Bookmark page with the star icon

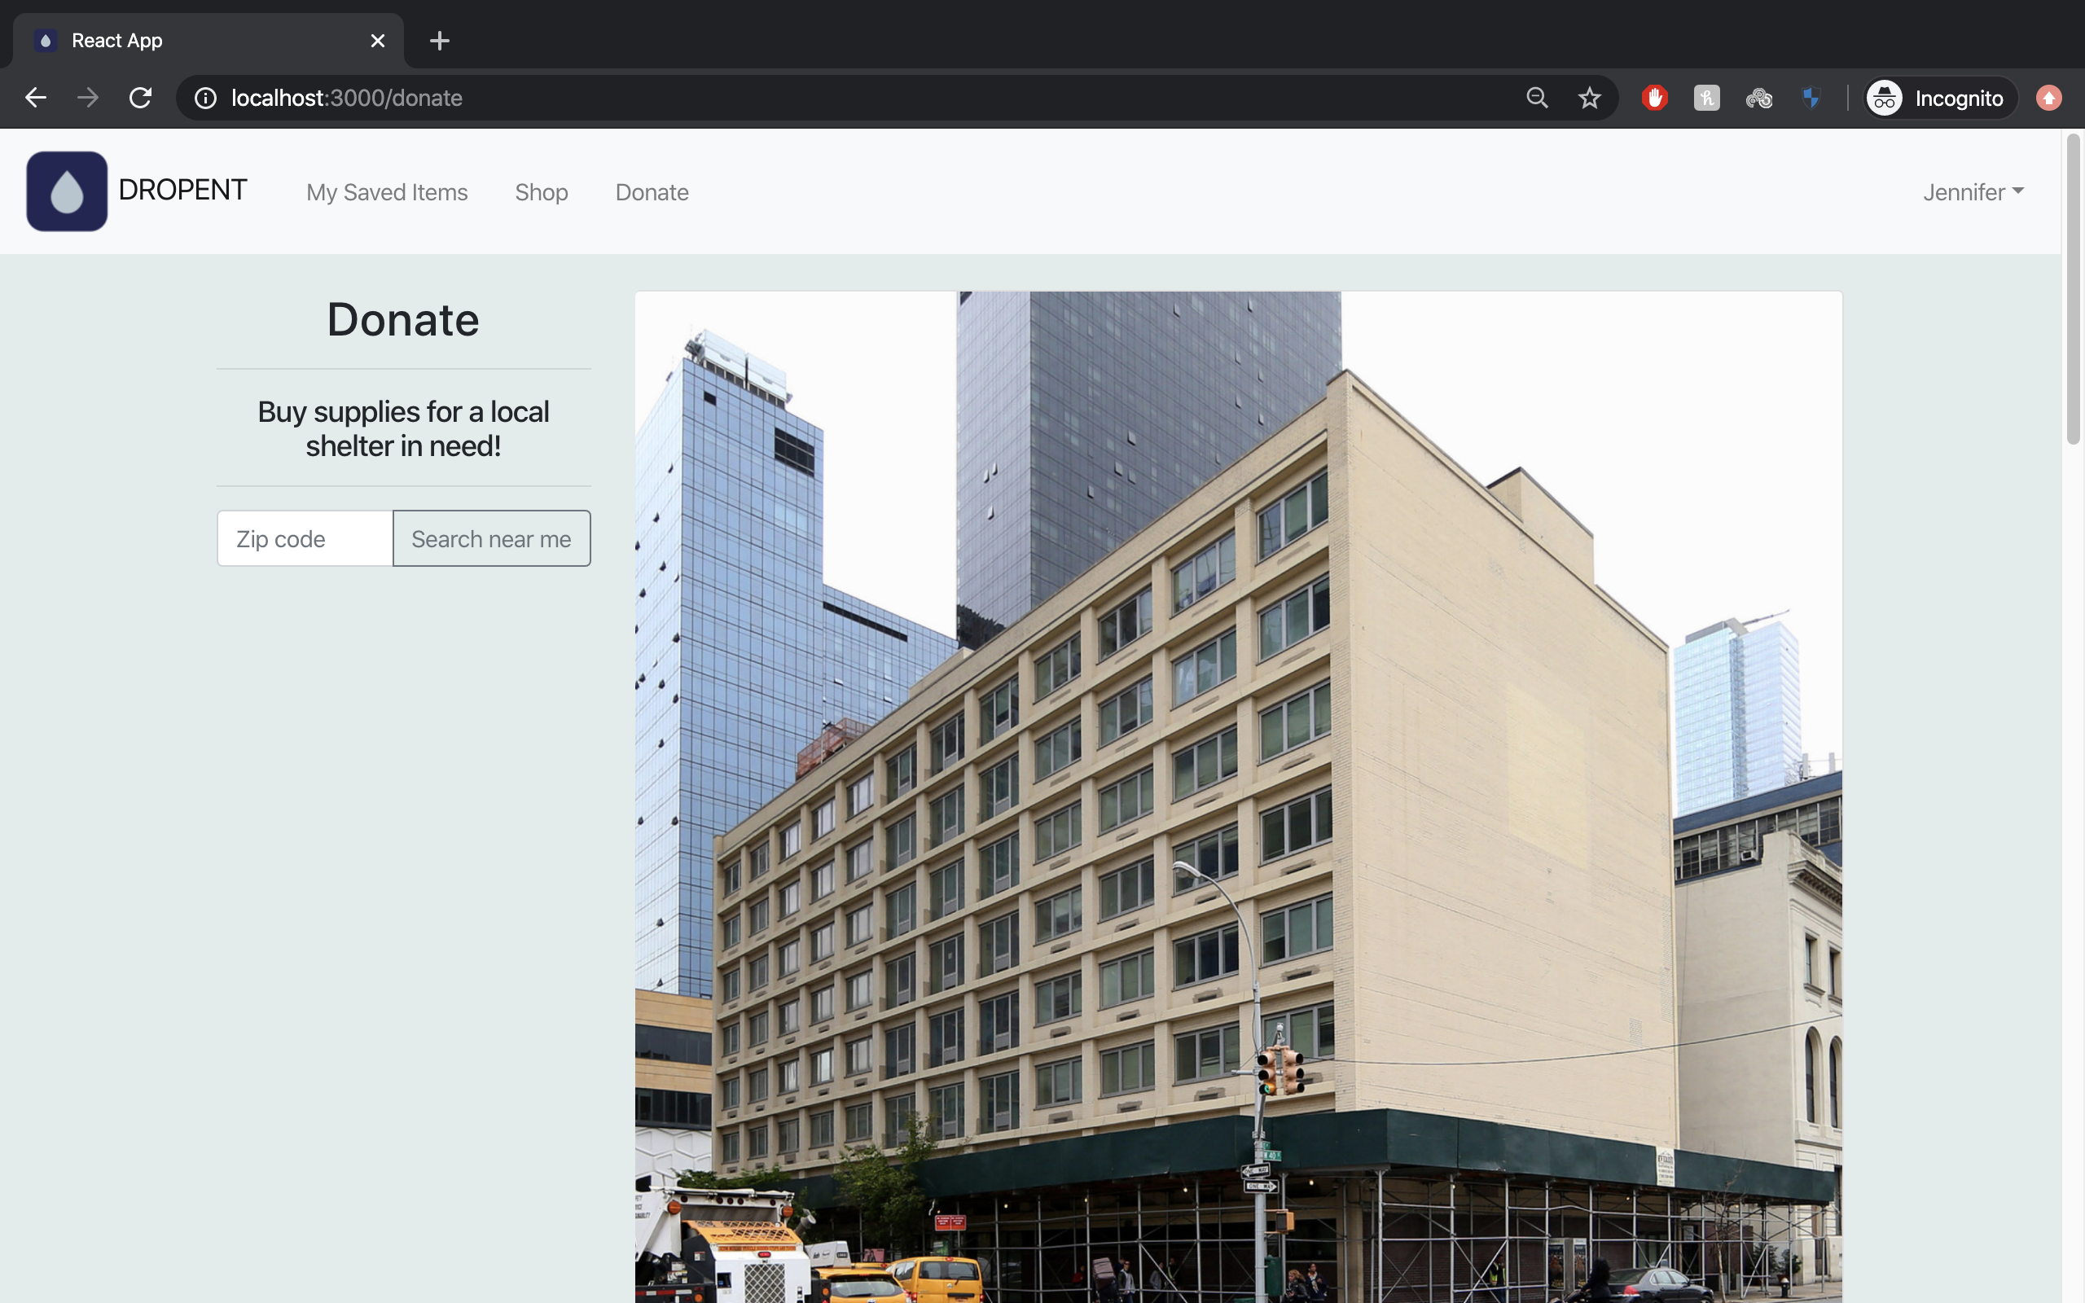1589,98
